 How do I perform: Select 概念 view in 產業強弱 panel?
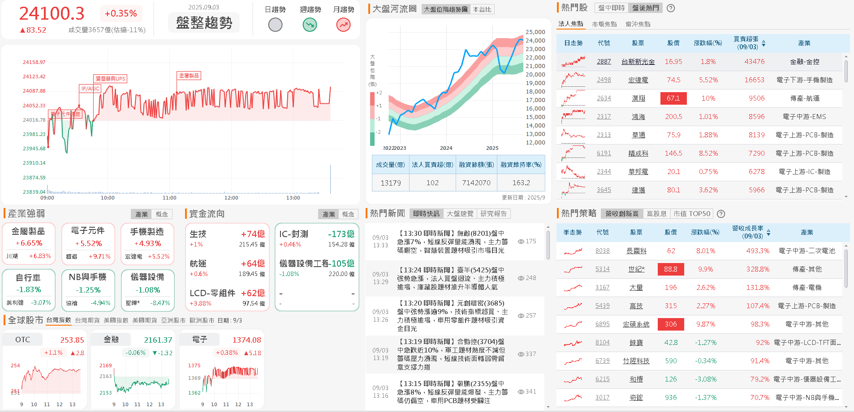(162, 214)
